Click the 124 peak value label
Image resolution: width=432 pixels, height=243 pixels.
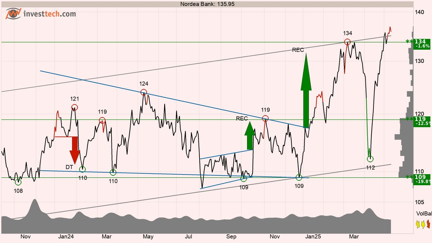(x=144, y=84)
